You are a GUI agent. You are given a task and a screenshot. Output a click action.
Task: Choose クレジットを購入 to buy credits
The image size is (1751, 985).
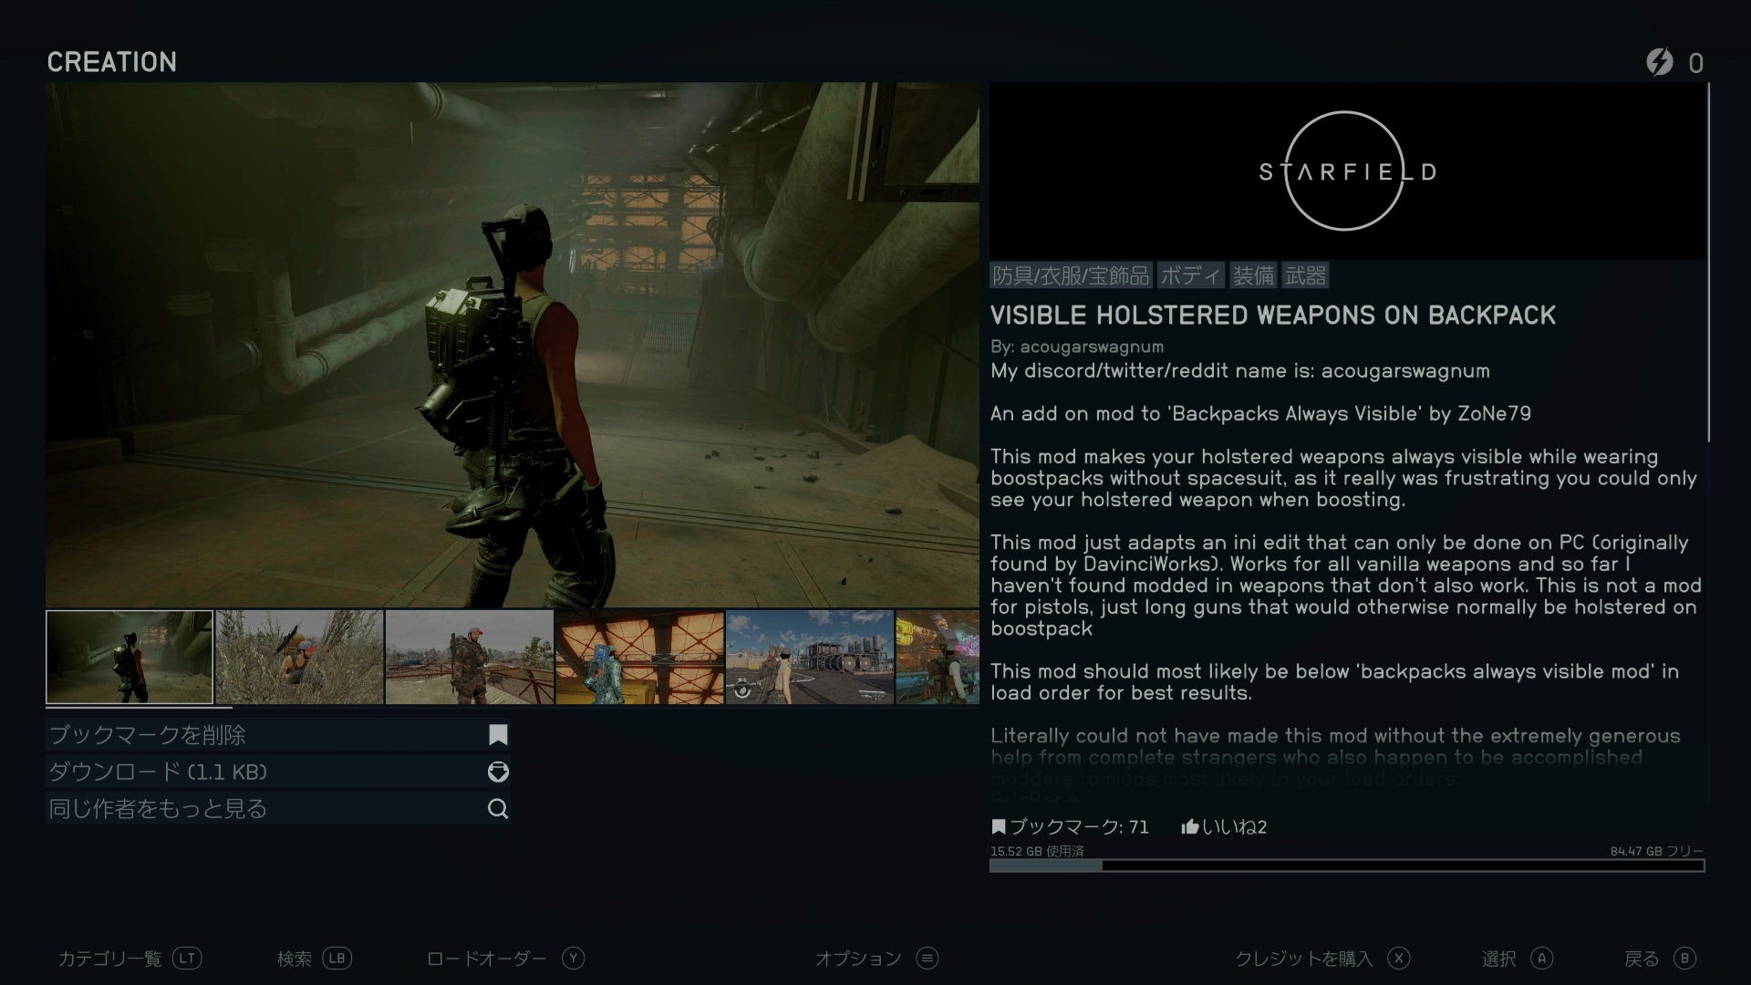tap(1303, 959)
